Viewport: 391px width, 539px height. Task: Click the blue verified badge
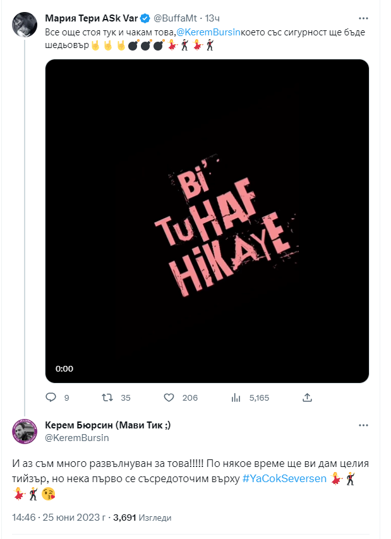pyautogui.click(x=143, y=18)
